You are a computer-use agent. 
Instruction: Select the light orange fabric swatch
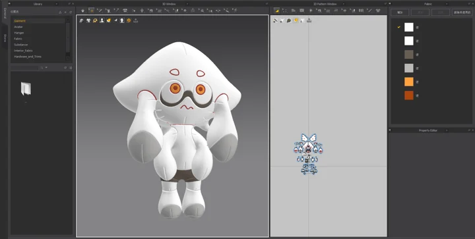coord(408,82)
